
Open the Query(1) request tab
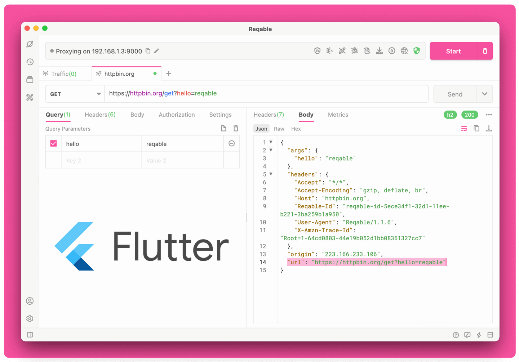pyautogui.click(x=58, y=115)
